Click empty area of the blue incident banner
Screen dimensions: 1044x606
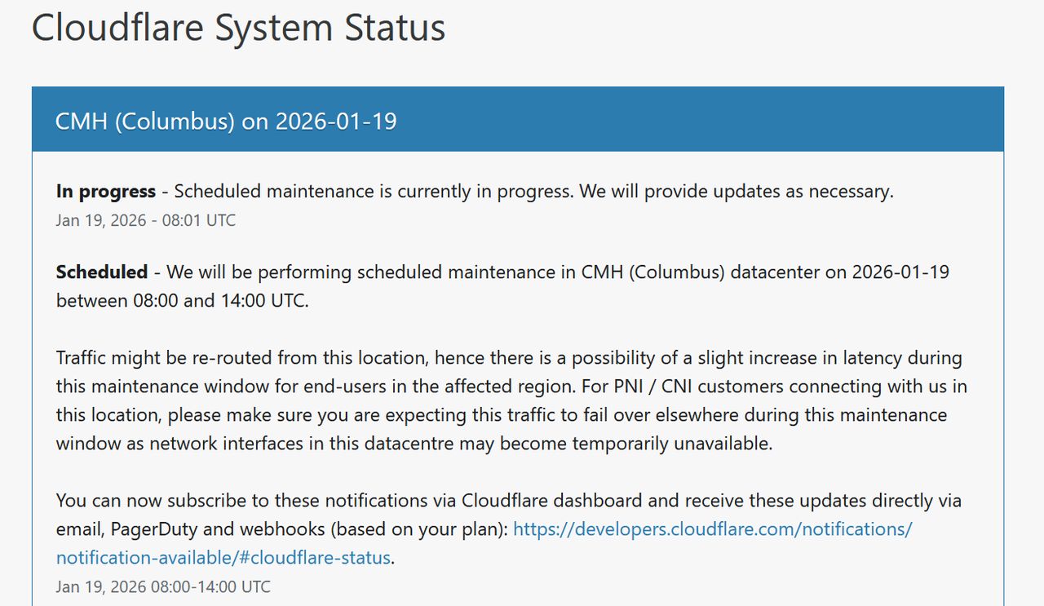click(x=693, y=122)
